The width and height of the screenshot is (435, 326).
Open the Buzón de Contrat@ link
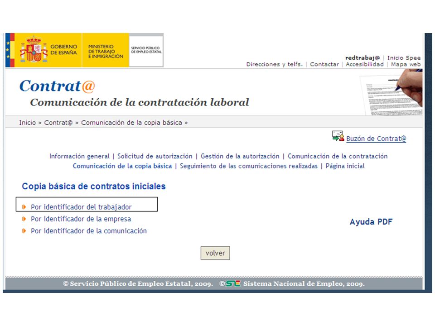pyautogui.click(x=376, y=139)
